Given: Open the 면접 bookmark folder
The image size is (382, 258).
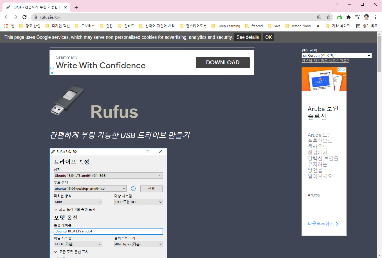Looking at the screenshot, I should (x=106, y=26).
